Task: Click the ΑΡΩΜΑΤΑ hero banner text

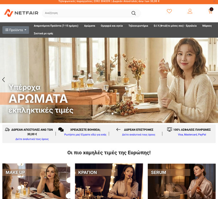Action: [38, 99]
